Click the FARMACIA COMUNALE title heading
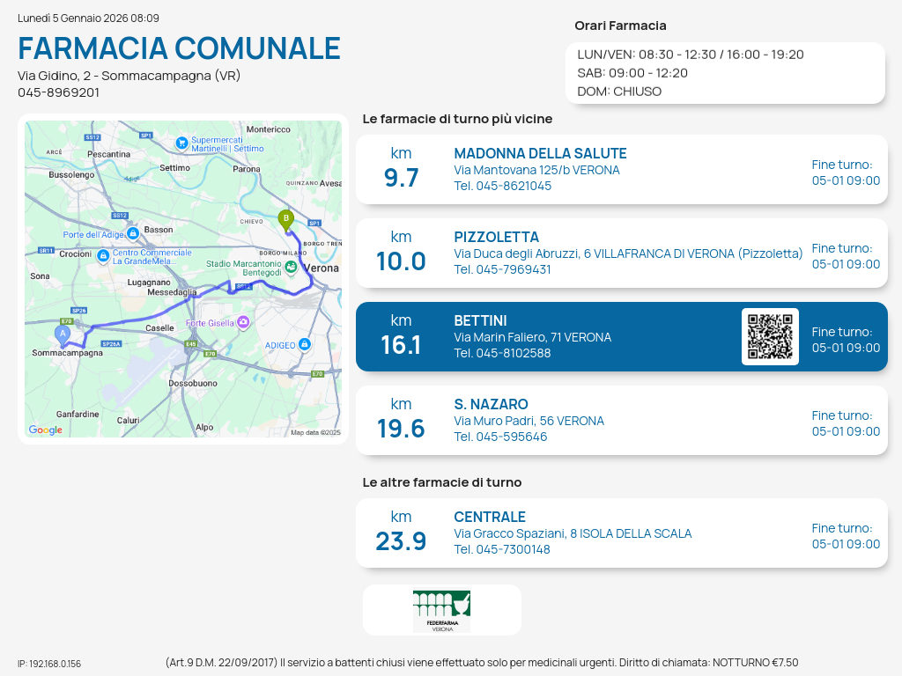902x676 pixels. (x=179, y=48)
